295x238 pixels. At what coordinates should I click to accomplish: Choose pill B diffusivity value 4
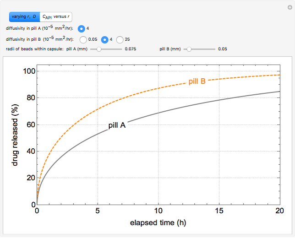(x=104, y=39)
